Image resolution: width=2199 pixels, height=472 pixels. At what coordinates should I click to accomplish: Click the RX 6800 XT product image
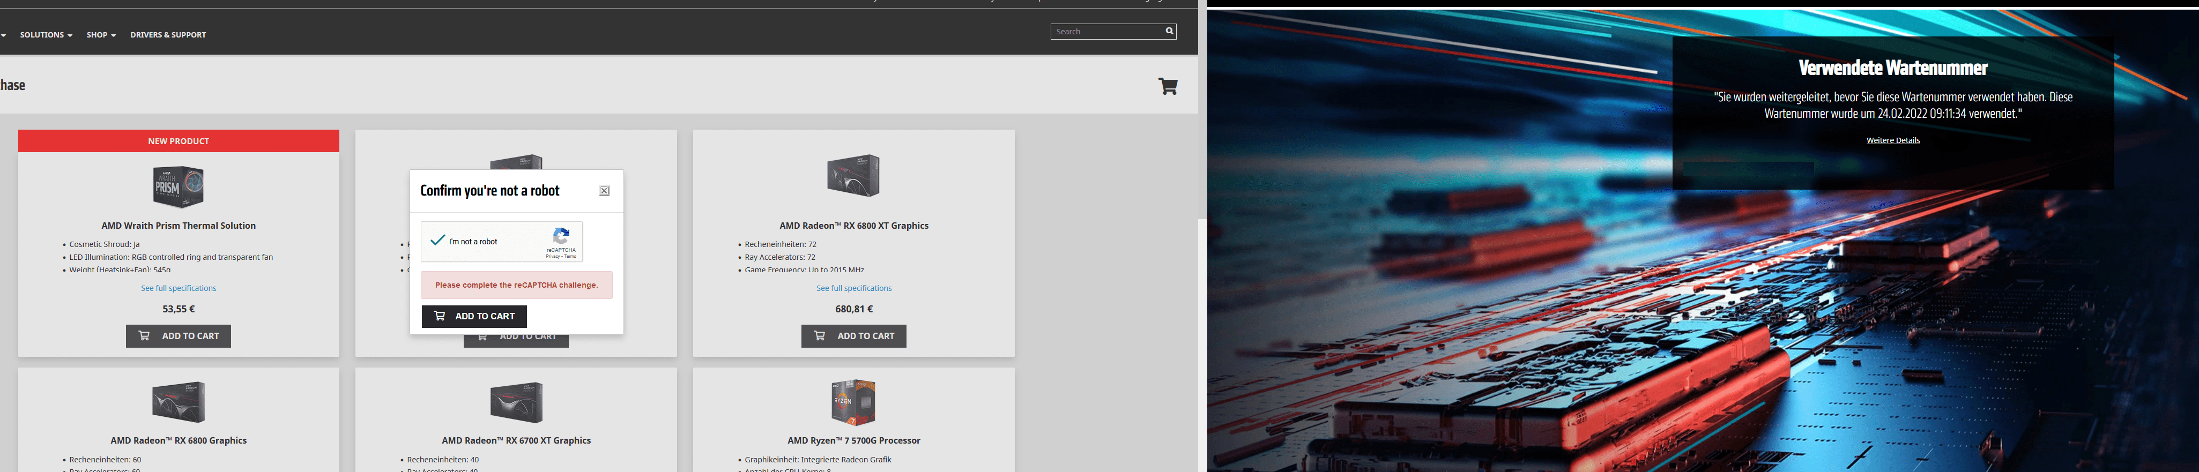(853, 176)
